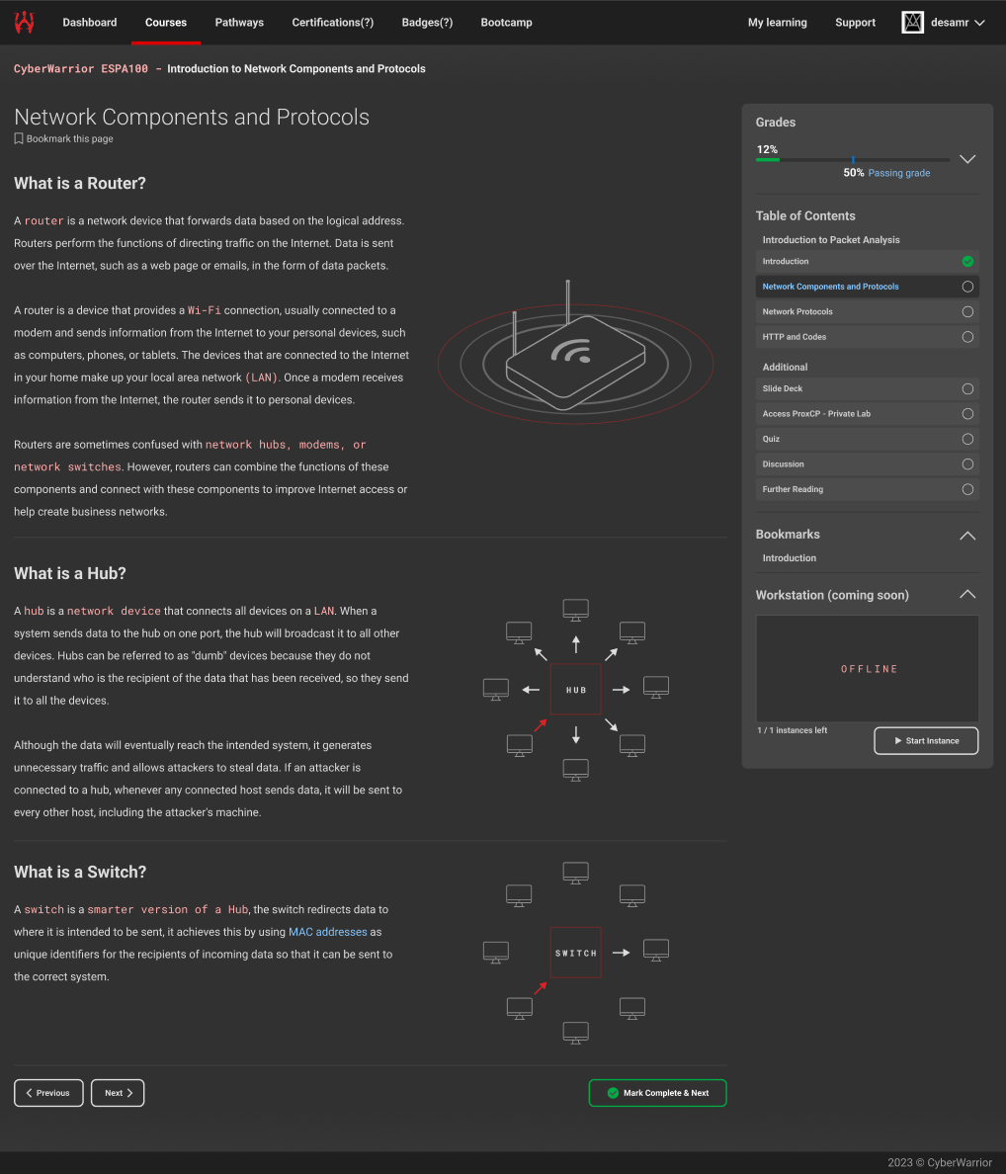Screen dimensions: 1006x1174
Task: Click the green check icon in Mark Complete button
Action: [613, 1093]
